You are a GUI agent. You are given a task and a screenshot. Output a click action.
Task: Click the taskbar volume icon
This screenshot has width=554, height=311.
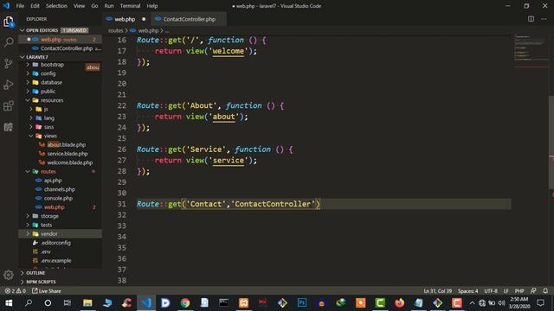(501, 303)
